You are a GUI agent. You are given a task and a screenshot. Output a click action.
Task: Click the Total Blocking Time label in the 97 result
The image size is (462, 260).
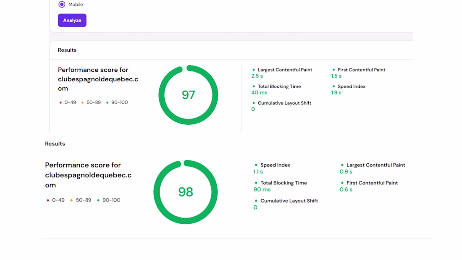pyautogui.click(x=279, y=87)
